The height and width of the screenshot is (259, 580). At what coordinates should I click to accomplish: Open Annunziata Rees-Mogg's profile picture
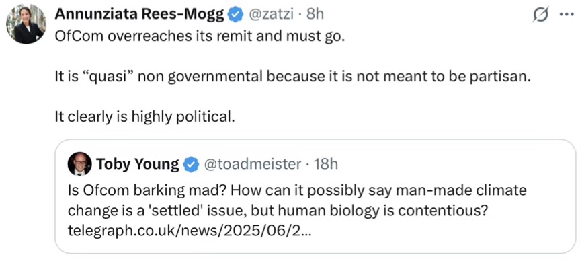coord(26,24)
